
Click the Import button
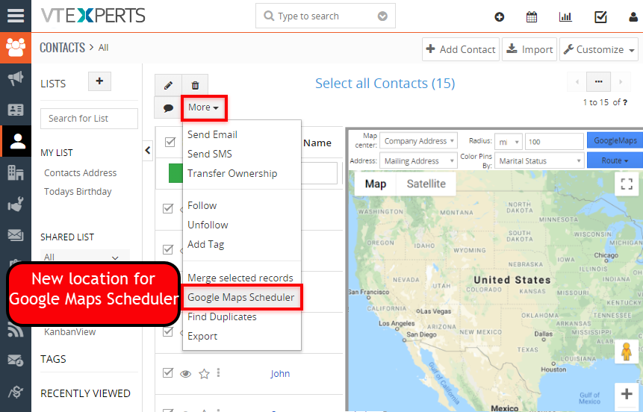[529, 49]
